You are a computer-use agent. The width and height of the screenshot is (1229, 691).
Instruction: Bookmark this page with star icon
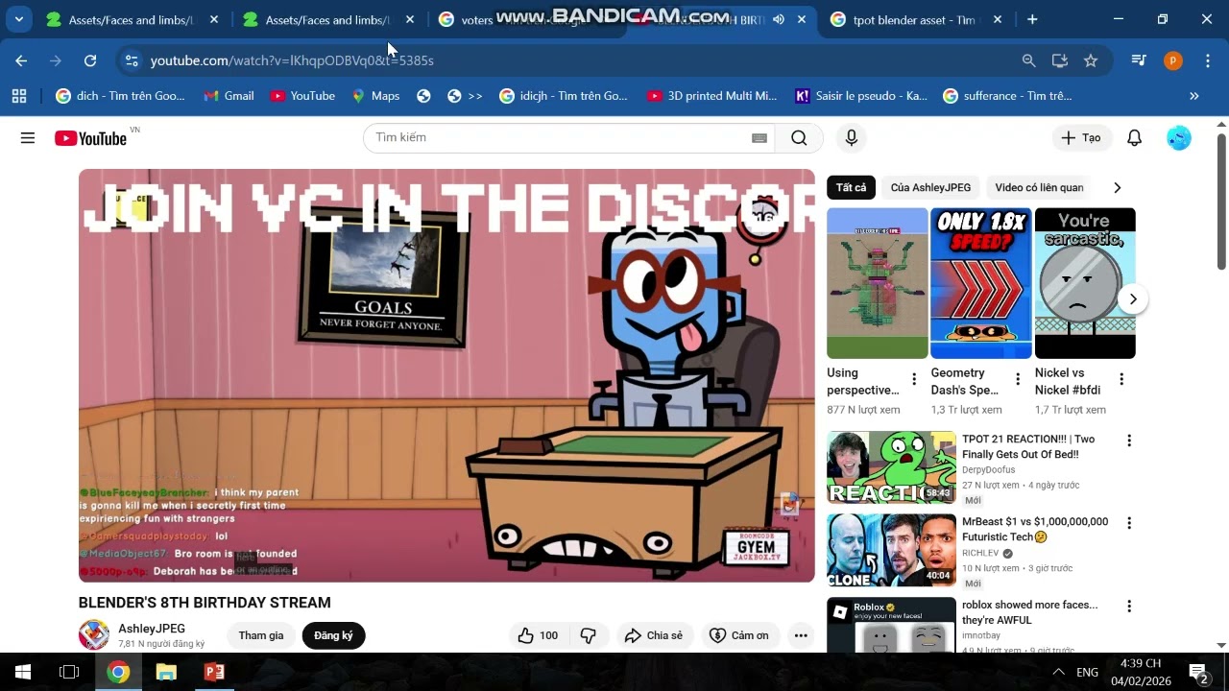tap(1091, 60)
